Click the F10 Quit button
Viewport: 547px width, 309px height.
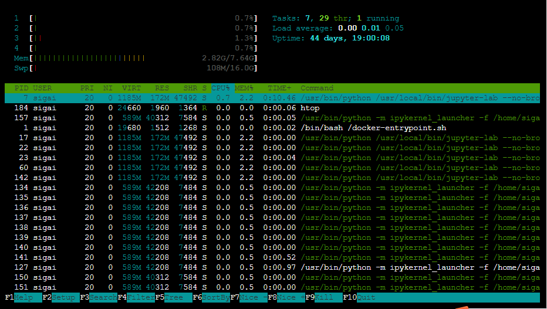(x=359, y=297)
